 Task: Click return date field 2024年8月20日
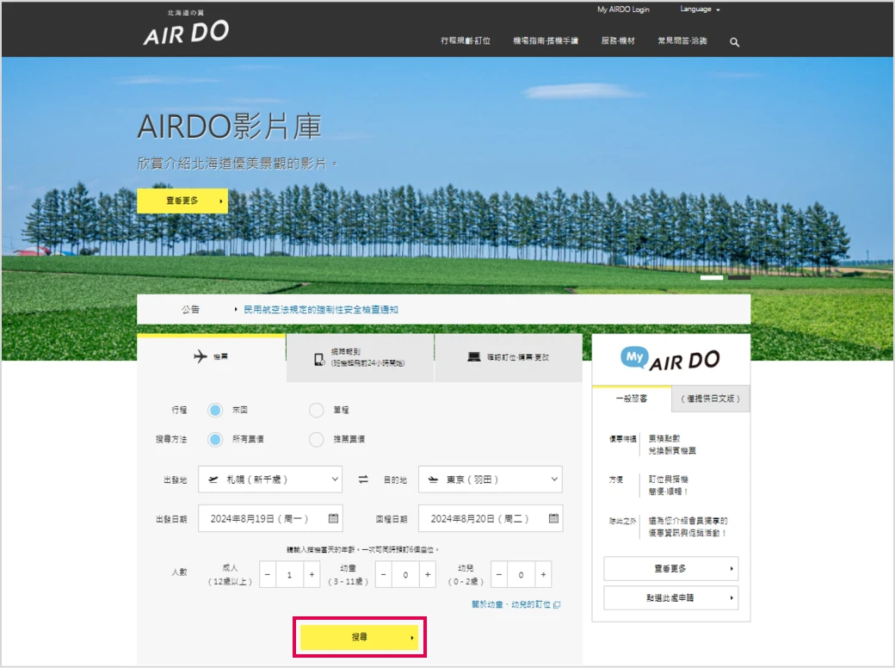point(491,518)
